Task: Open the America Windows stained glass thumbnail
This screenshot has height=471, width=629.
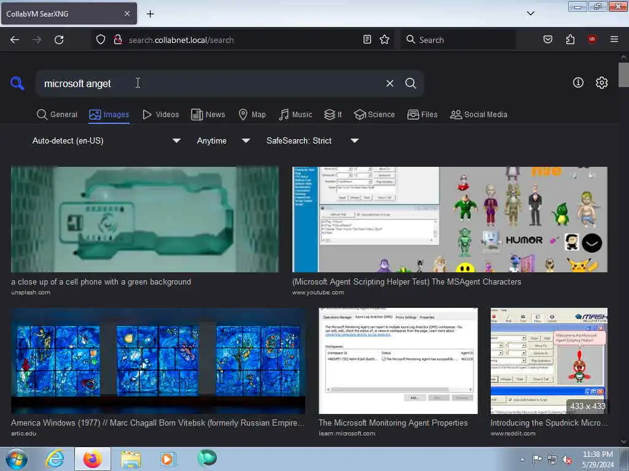Action: [x=158, y=361]
